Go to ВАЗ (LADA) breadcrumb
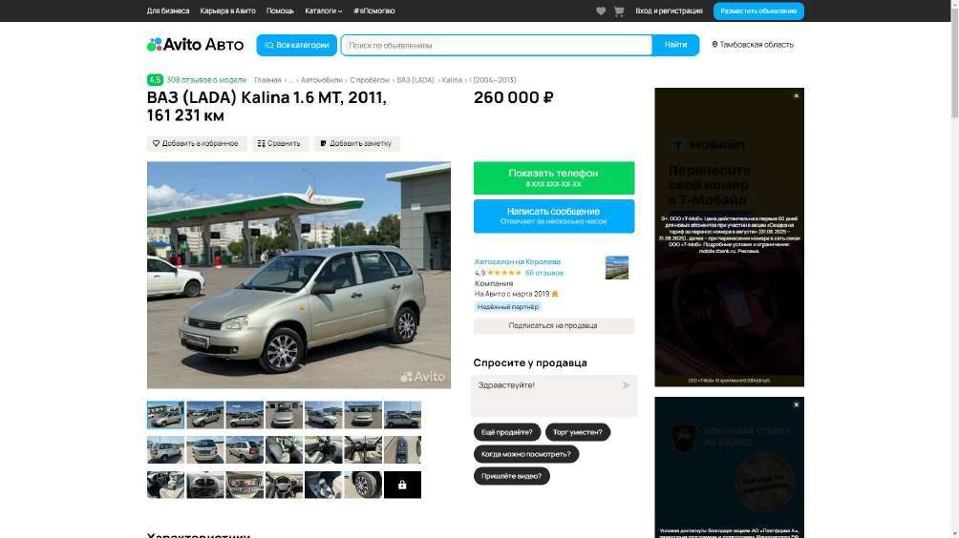 416,80
